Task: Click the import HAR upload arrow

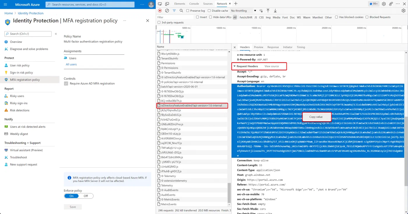Action: click(268, 11)
